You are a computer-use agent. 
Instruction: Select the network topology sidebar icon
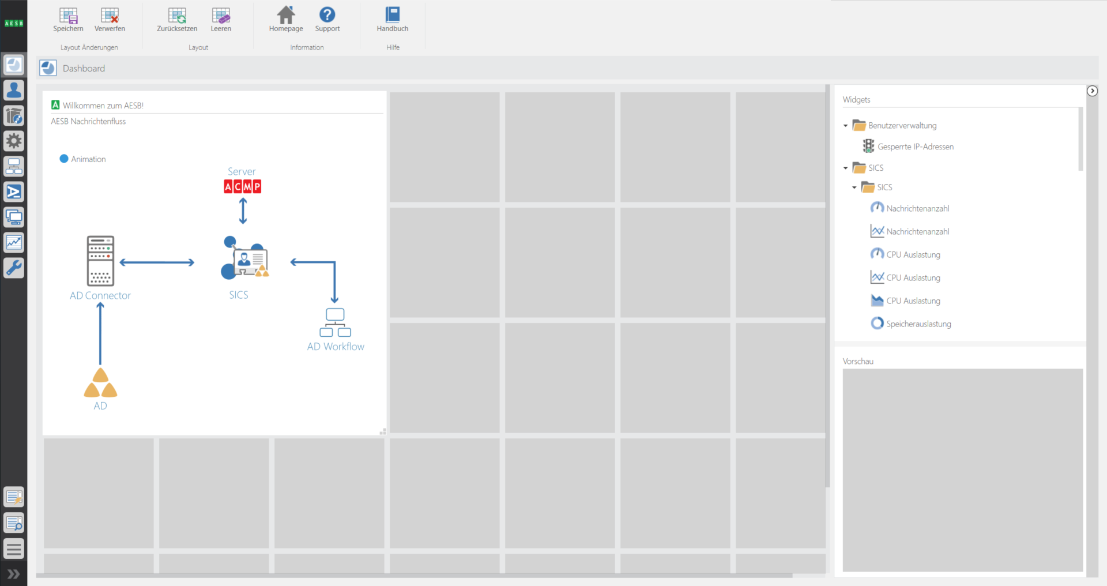(14, 166)
